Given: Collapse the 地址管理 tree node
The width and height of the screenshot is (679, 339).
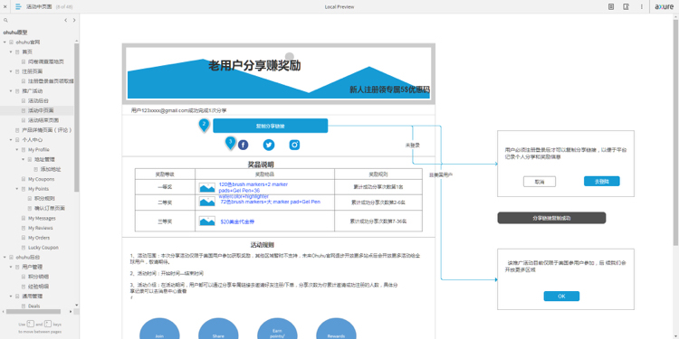Looking at the screenshot, I should (24, 159).
